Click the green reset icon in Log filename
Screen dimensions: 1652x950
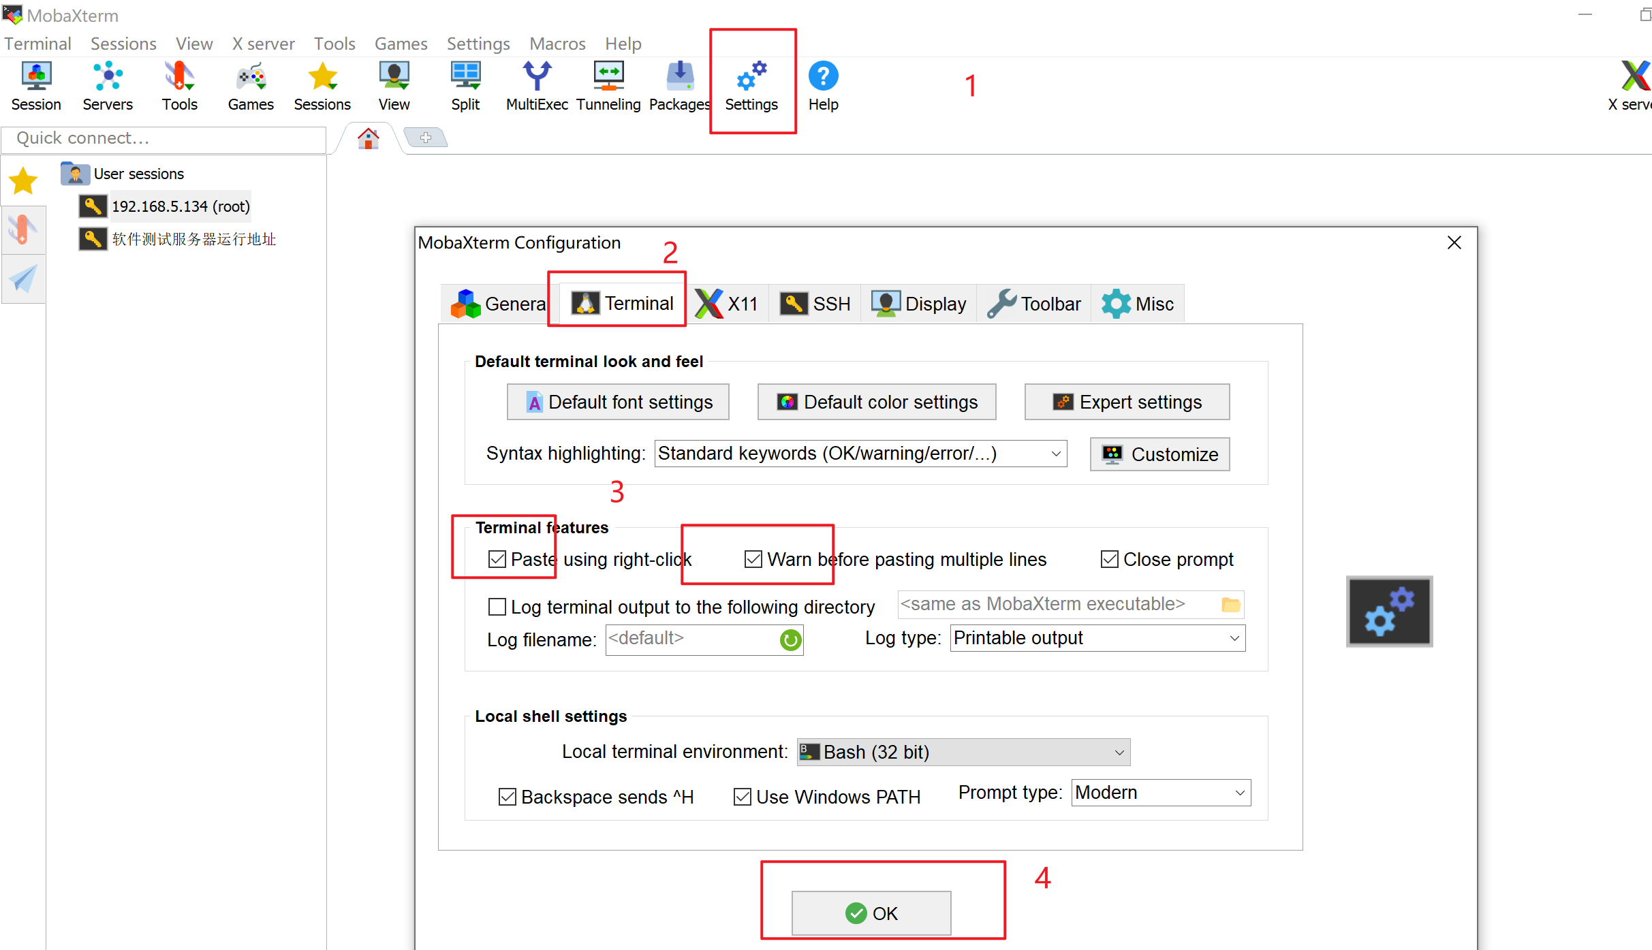coord(790,639)
